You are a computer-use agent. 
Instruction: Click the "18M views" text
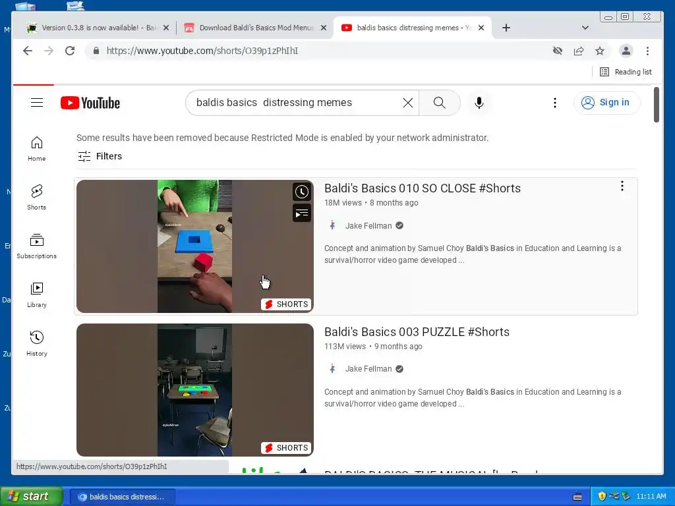[343, 203]
